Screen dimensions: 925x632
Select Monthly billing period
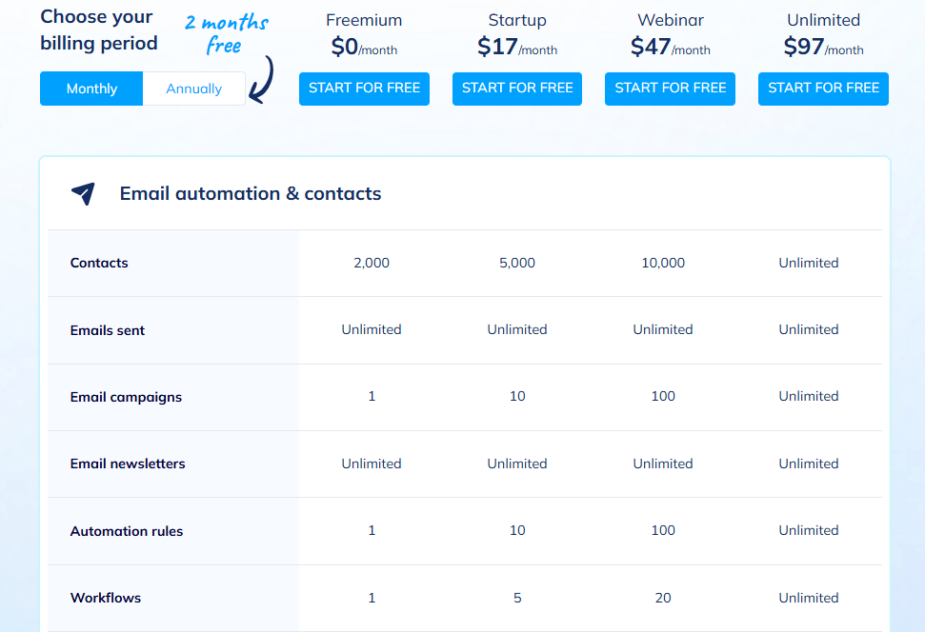pos(91,89)
